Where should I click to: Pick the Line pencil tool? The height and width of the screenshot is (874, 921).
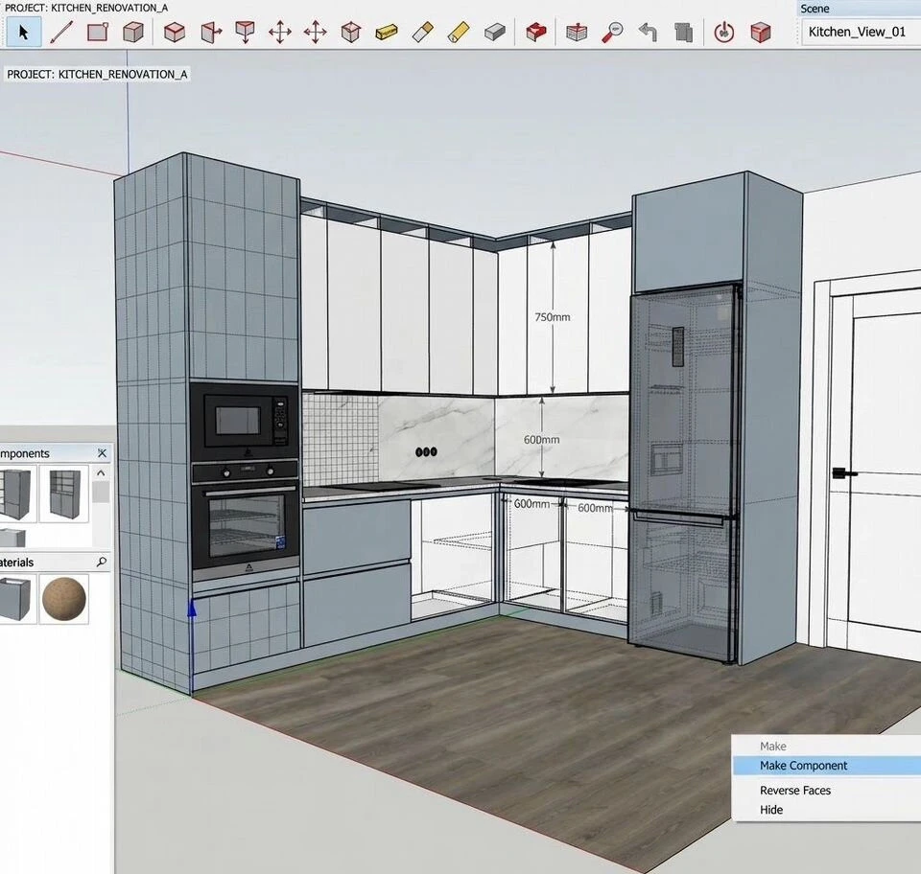[x=61, y=32]
